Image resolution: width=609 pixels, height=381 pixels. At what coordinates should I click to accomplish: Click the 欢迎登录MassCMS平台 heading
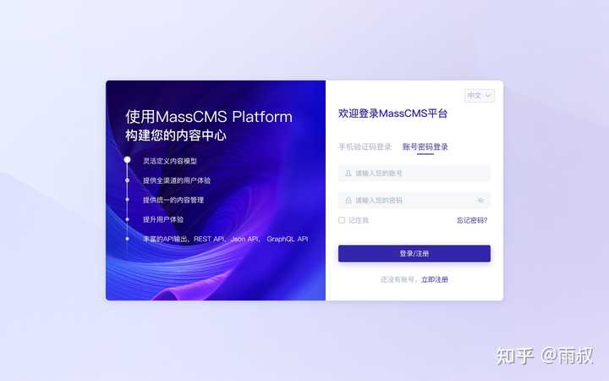pyautogui.click(x=392, y=113)
